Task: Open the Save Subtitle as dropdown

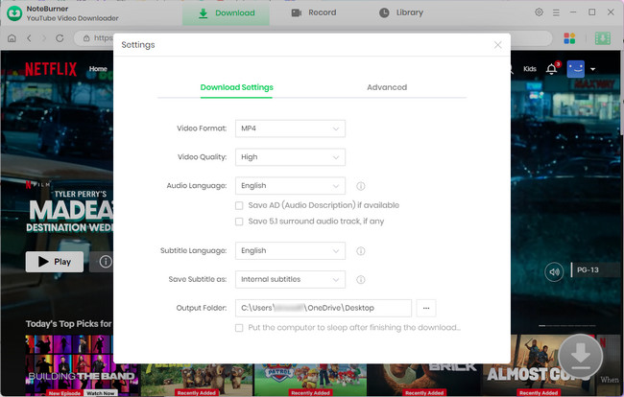Action: coord(290,280)
